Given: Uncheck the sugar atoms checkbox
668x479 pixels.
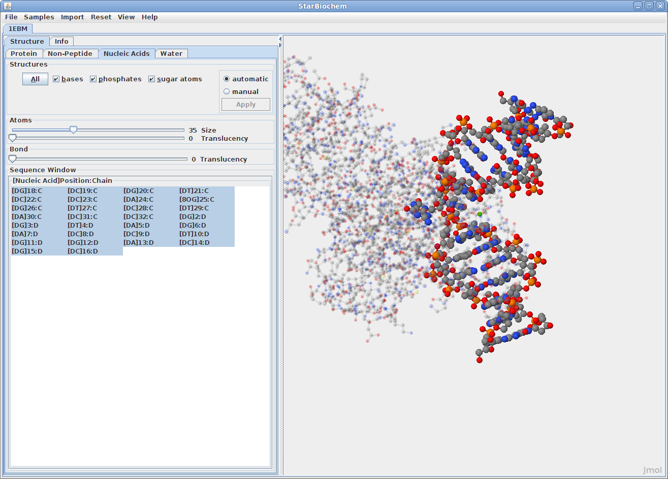Looking at the screenshot, I should (x=175, y=79).
